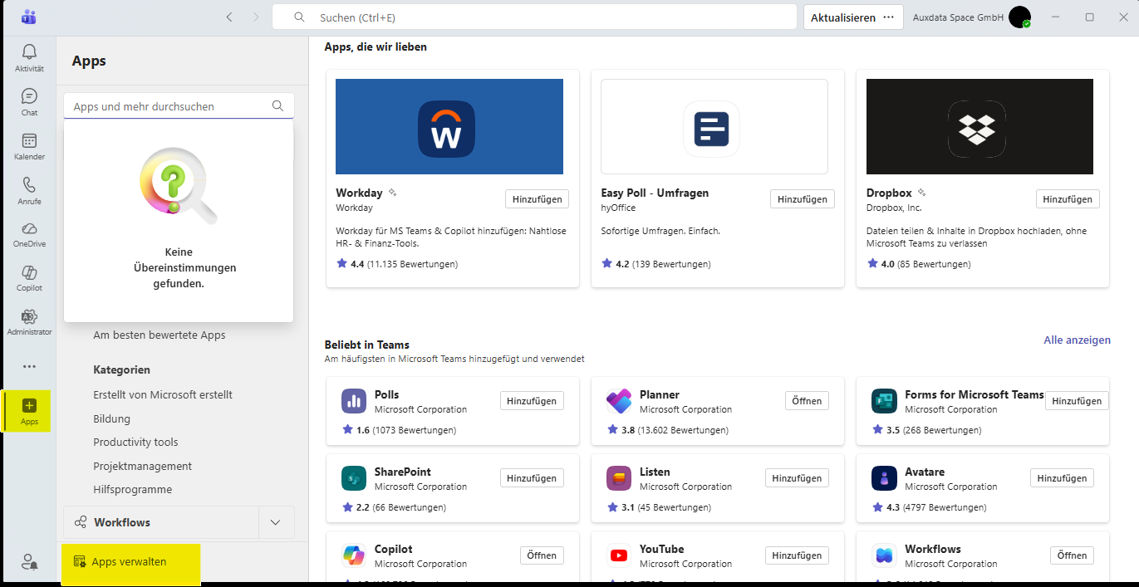Focus Apps und mehr durchsuchen field
The width and height of the screenshot is (1139, 587).
[179, 105]
